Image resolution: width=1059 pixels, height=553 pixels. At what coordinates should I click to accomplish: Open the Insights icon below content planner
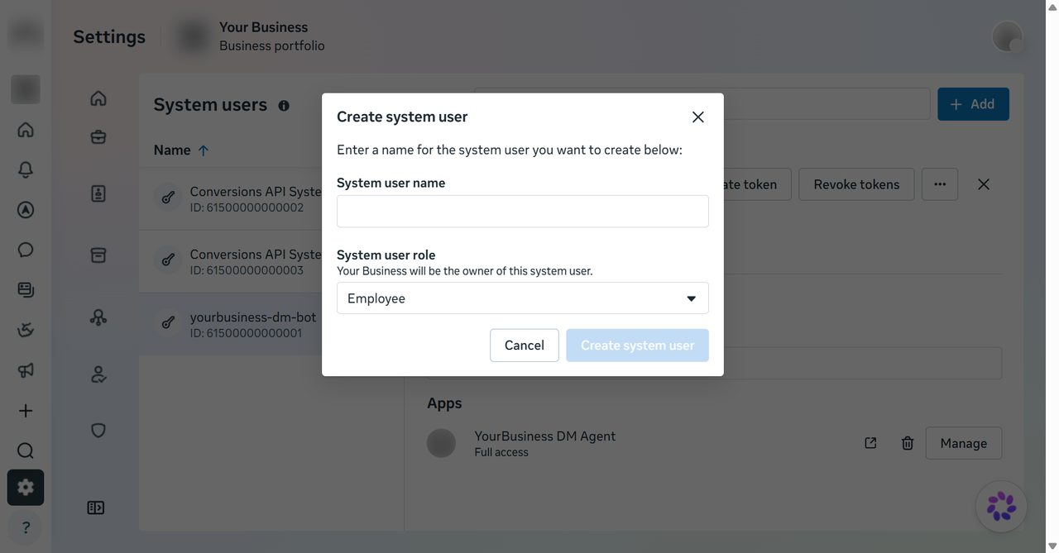26,330
